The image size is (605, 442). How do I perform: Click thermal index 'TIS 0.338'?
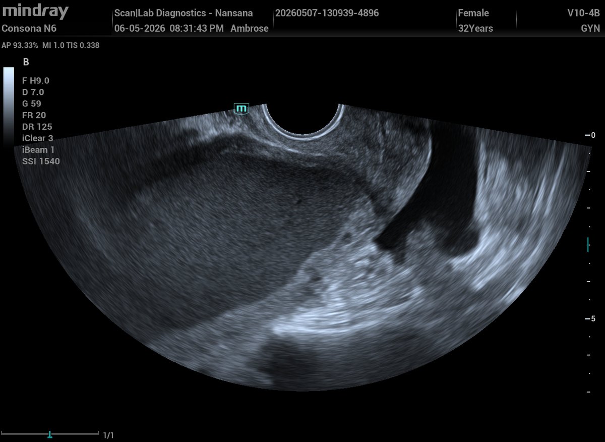[x=84, y=45]
